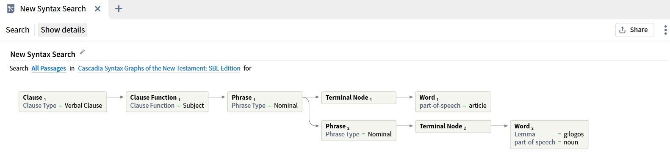670x163 pixels.
Task: Click the Share button
Action: pos(634,30)
